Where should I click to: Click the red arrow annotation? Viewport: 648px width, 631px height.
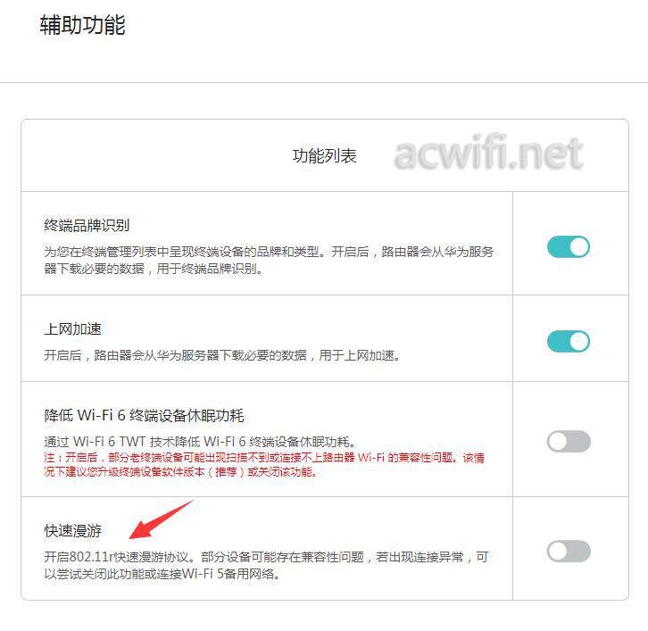click(162, 519)
